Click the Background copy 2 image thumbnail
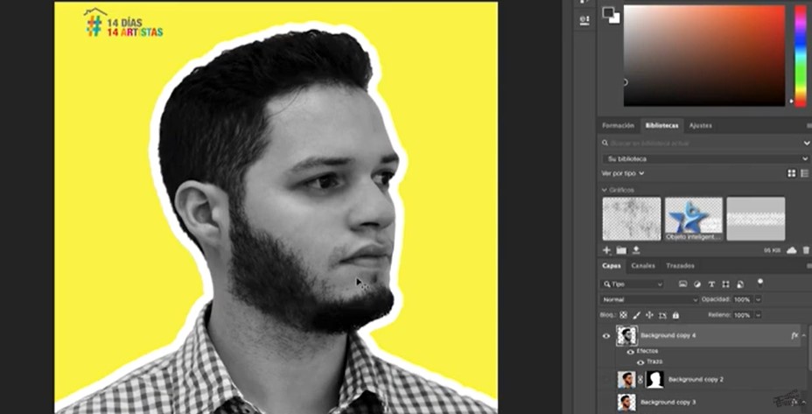This screenshot has width=812, height=414. tap(626, 380)
